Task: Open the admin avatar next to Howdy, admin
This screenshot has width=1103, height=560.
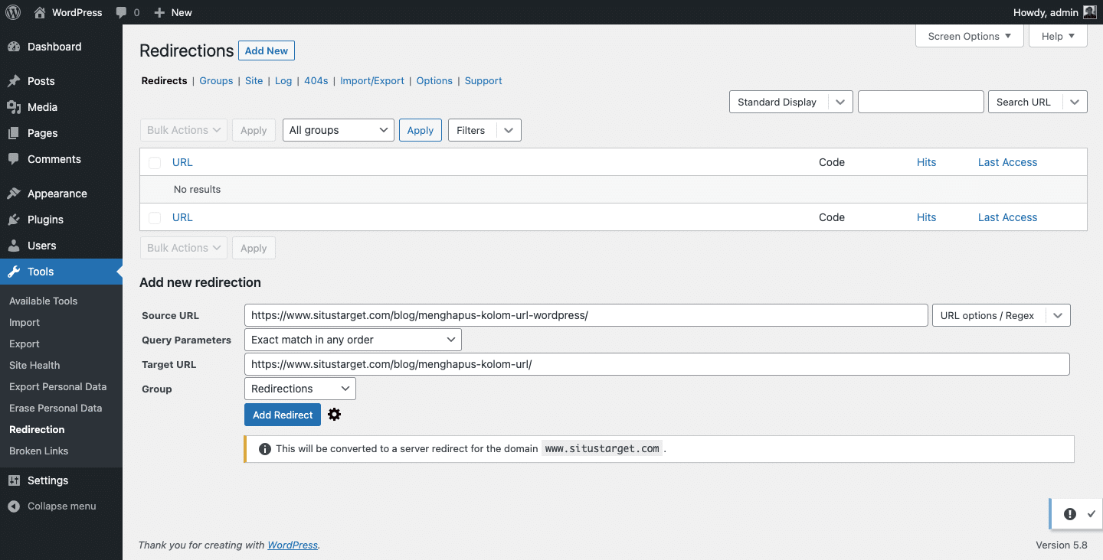Action: [1090, 12]
